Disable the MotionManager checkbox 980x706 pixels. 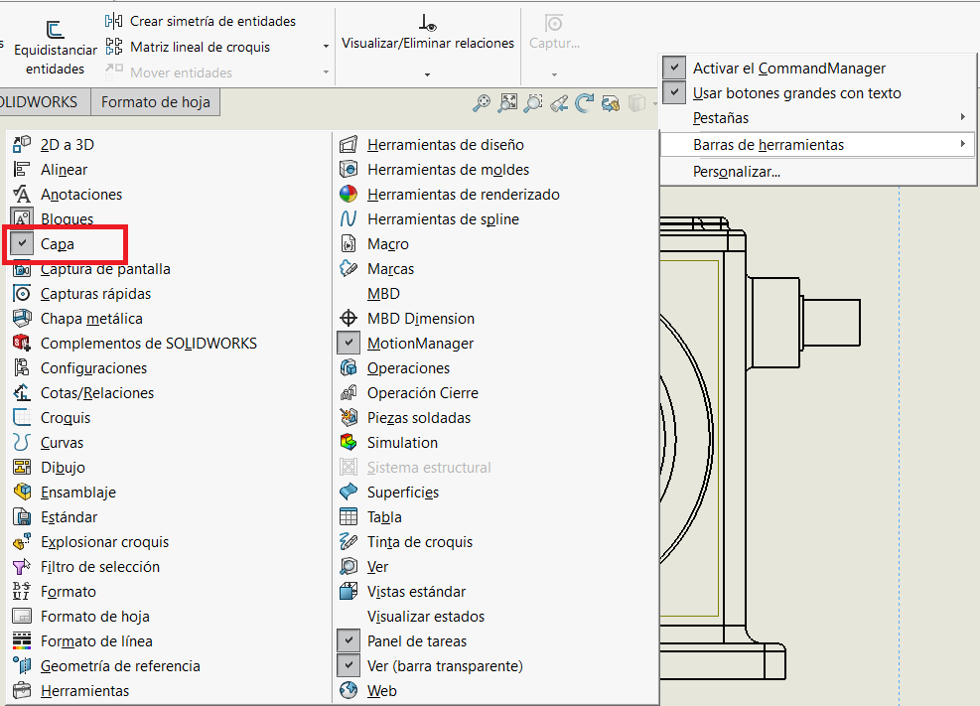(349, 344)
